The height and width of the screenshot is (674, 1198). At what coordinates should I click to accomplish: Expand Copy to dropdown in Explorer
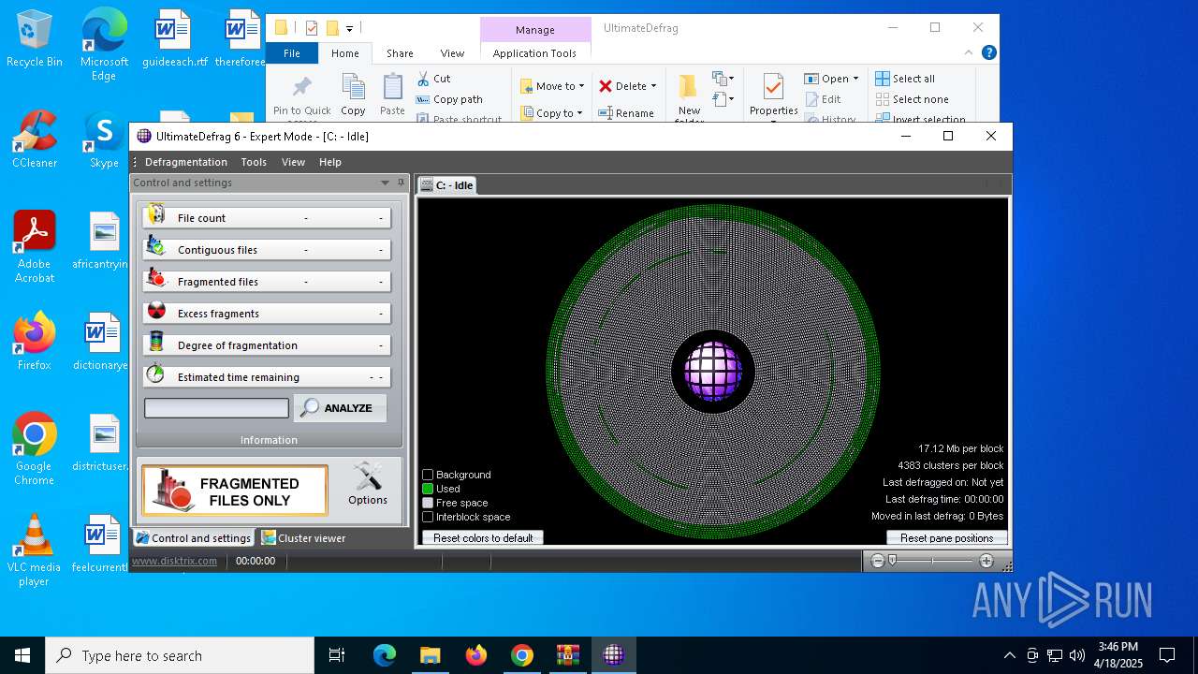pyautogui.click(x=581, y=113)
